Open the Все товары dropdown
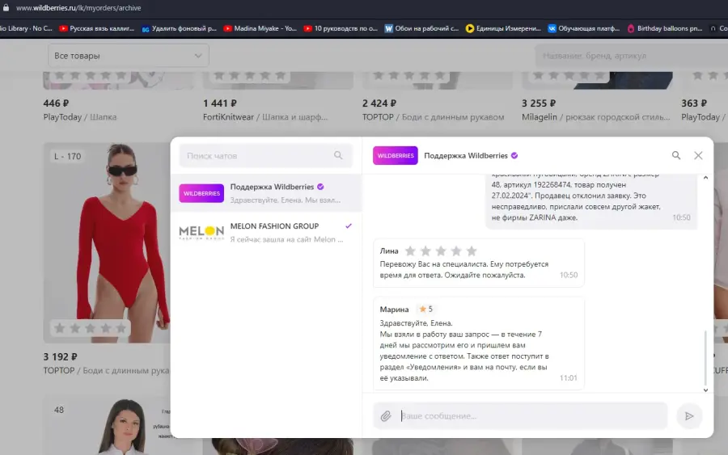Screen dimensions: 728x455 tap(128, 56)
